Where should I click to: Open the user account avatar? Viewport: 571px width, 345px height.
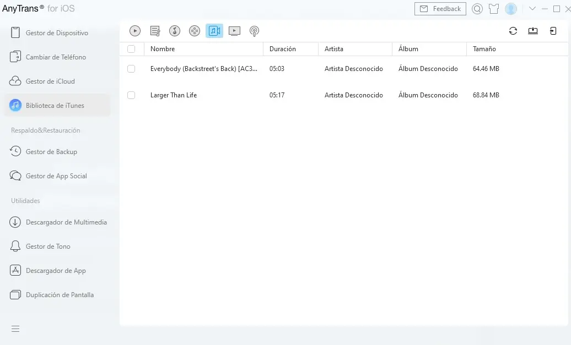pyautogui.click(x=511, y=9)
